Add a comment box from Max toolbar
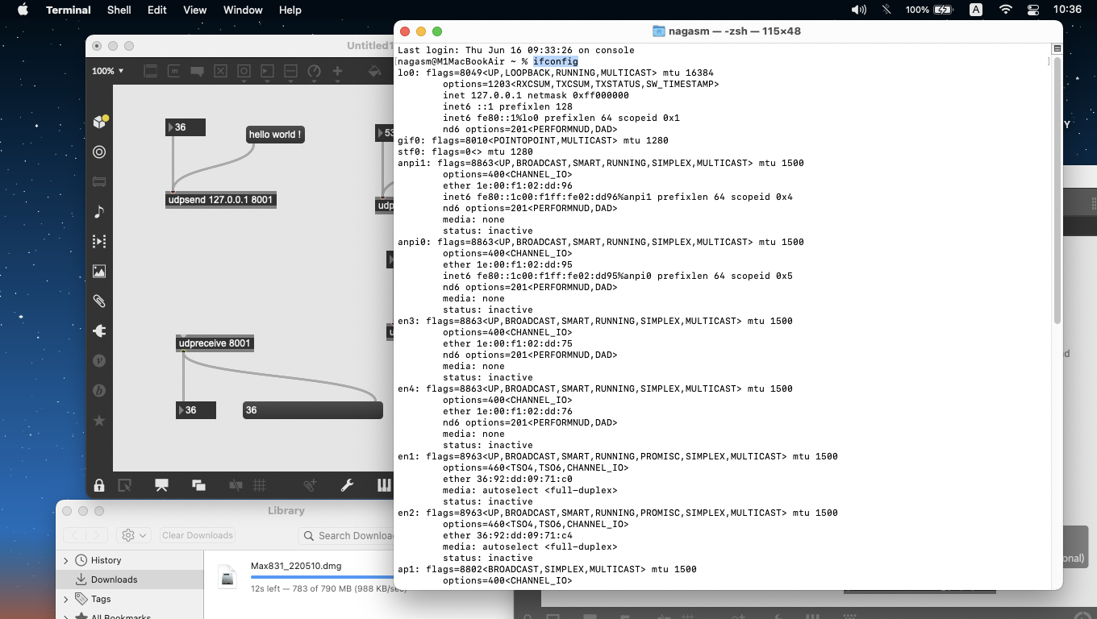The width and height of the screenshot is (1097, 619). point(197,71)
